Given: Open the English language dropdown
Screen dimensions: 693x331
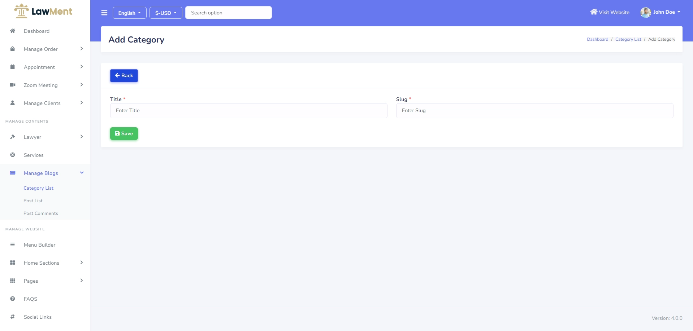Looking at the screenshot, I should point(130,13).
